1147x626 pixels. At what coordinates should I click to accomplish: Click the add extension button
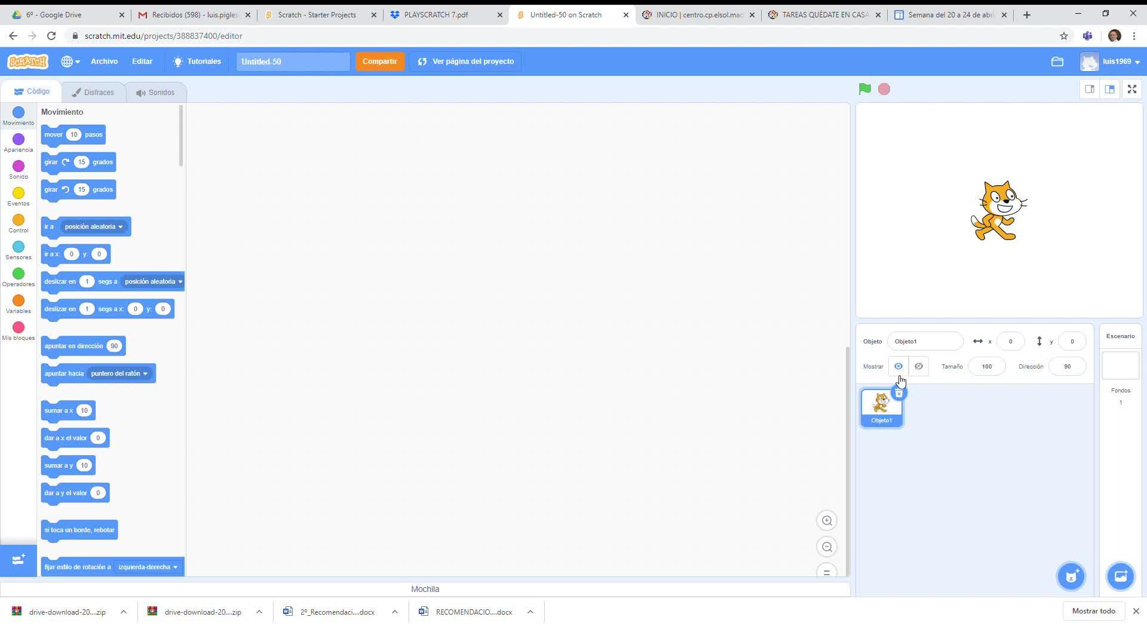tap(19, 560)
